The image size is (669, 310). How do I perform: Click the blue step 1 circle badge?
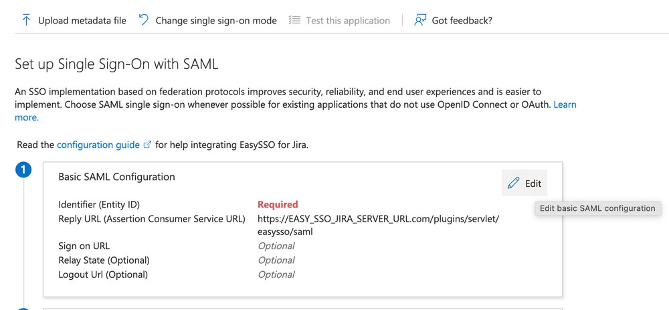[23, 170]
